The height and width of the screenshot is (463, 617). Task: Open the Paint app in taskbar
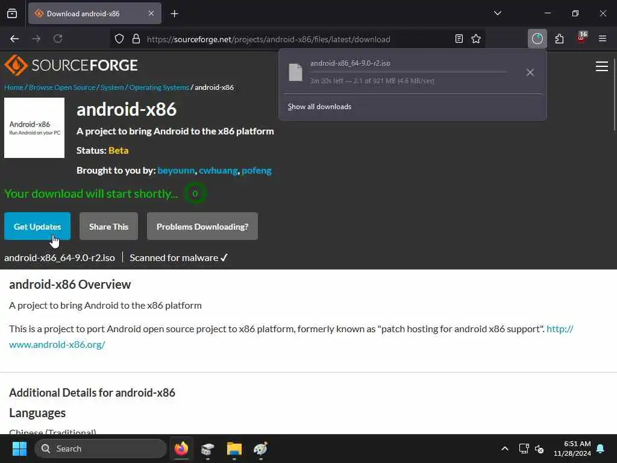(260, 449)
